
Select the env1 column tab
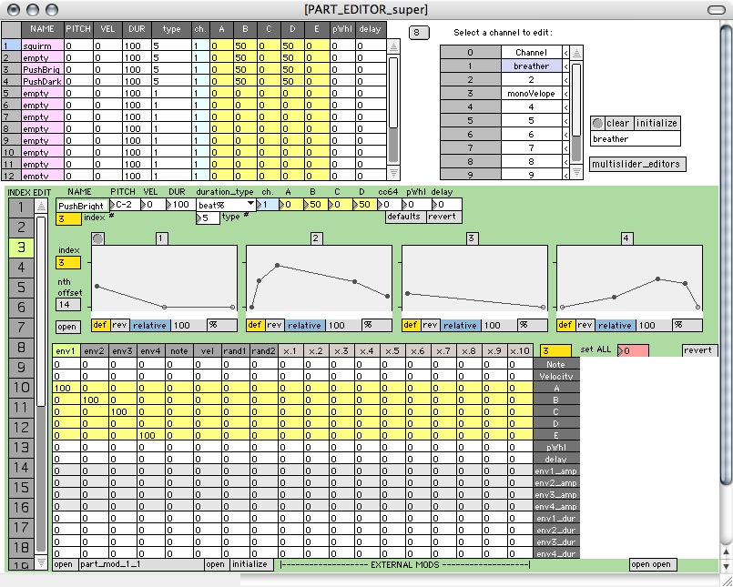(x=66, y=350)
